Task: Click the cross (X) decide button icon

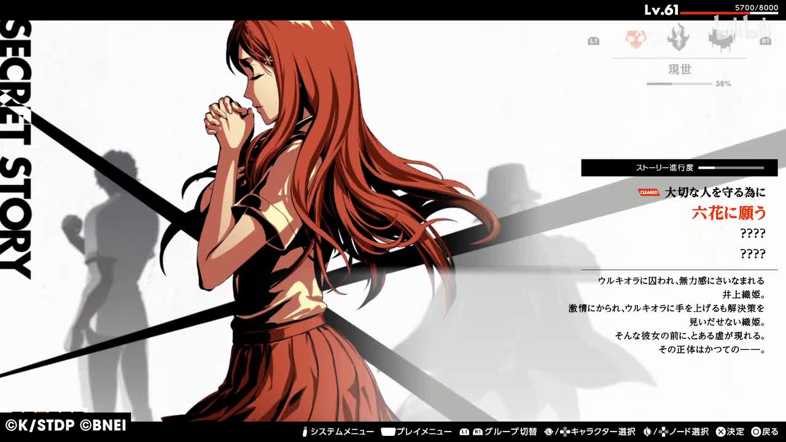Action: coord(721,432)
